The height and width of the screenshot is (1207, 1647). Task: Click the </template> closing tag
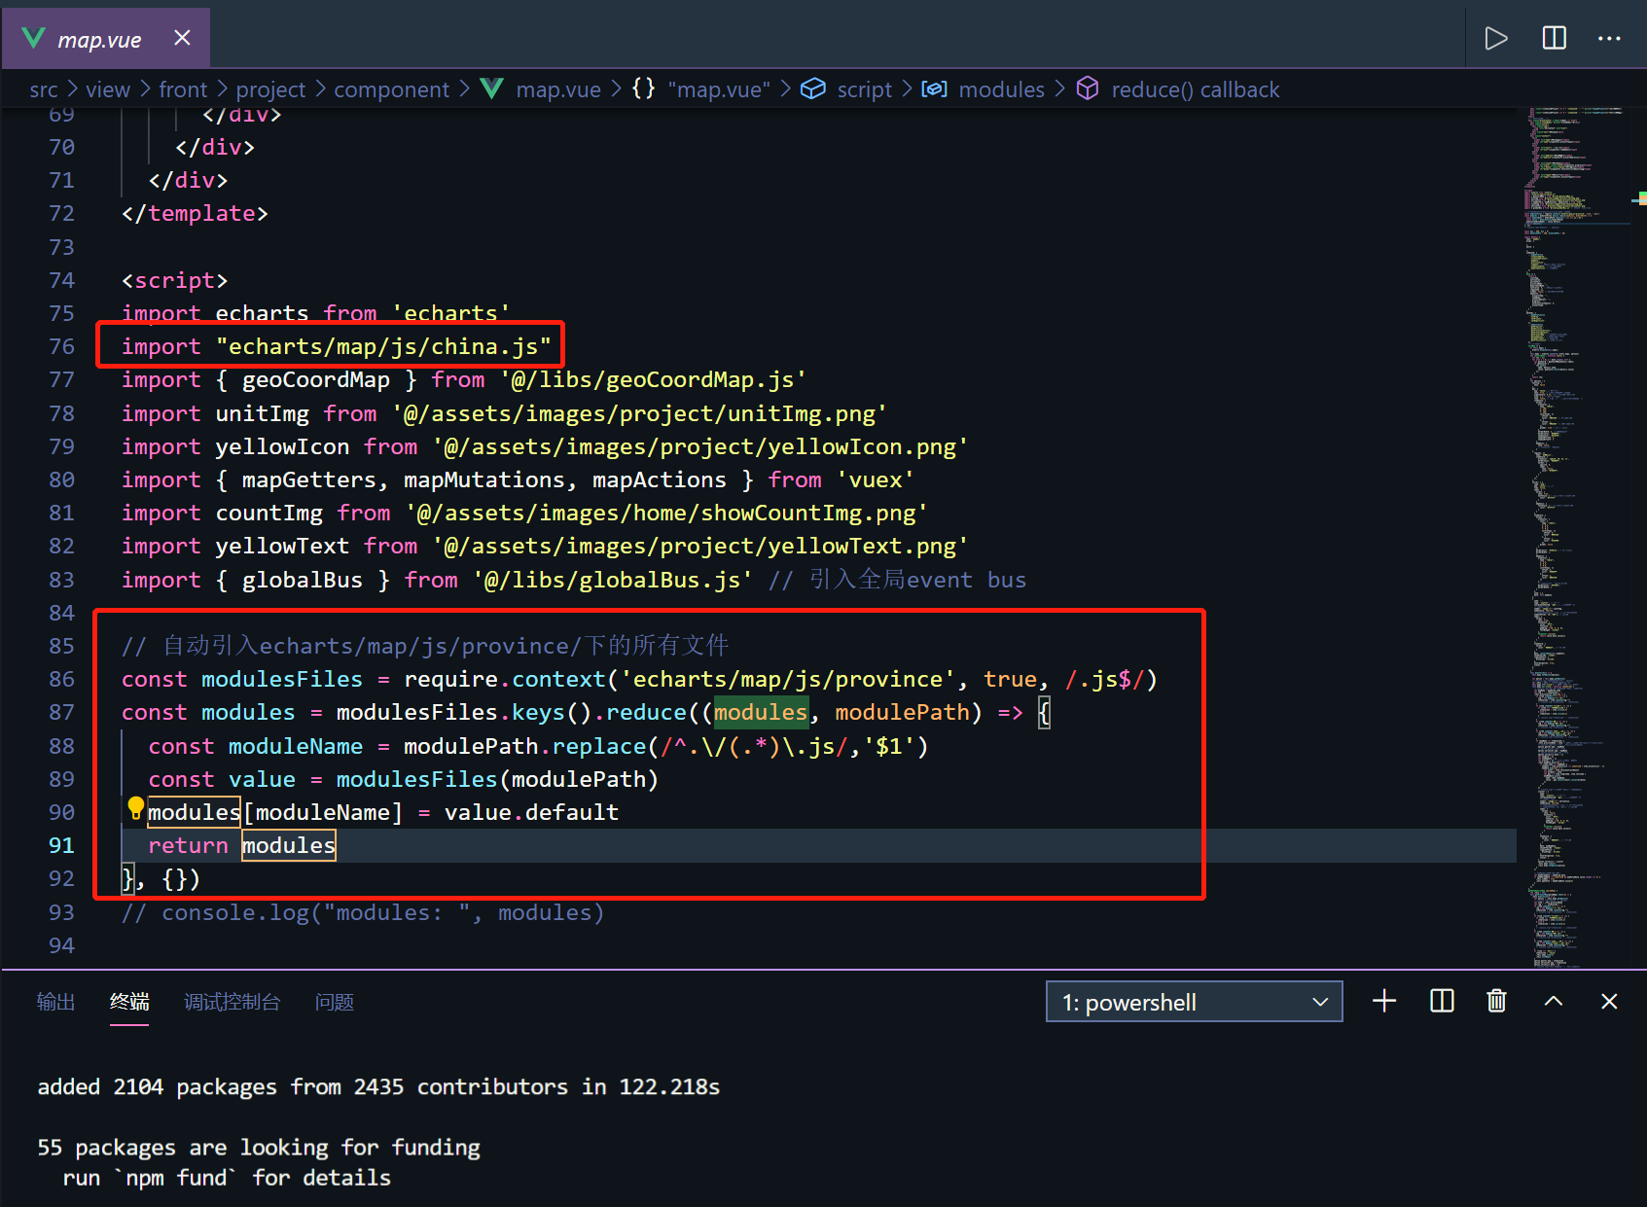pos(195,213)
